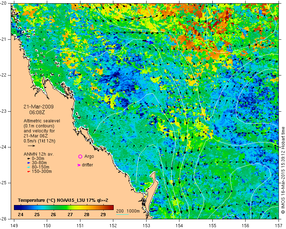Click the '0-30m' depth label
This screenshot has width=286, height=229.
point(38,159)
